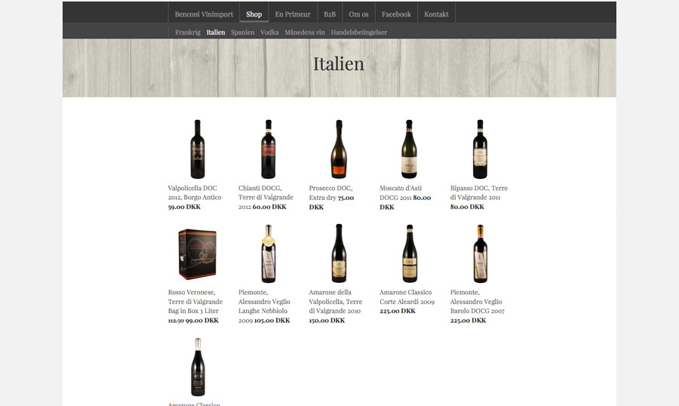Click the Moscato d'Asti DOCG 2011 title
This screenshot has width=679, height=406.
(x=401, y=193)
